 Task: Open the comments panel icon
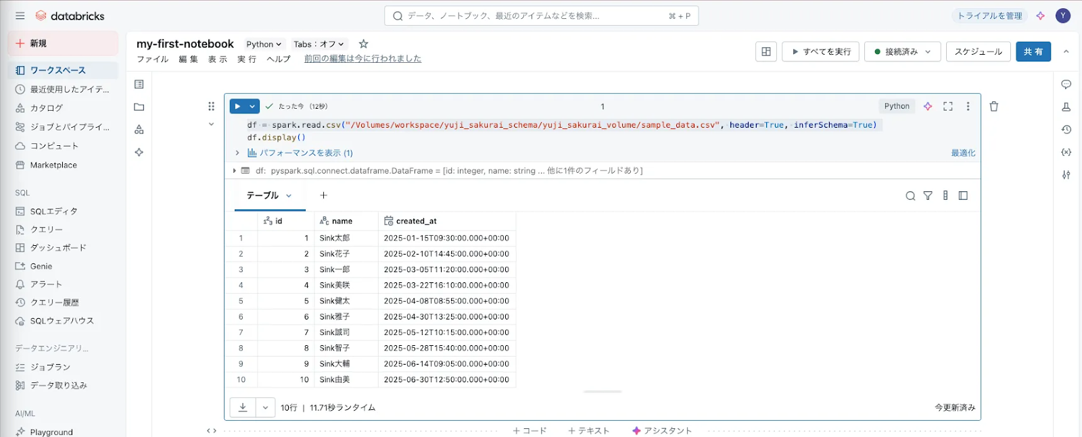pos(1066,84)
